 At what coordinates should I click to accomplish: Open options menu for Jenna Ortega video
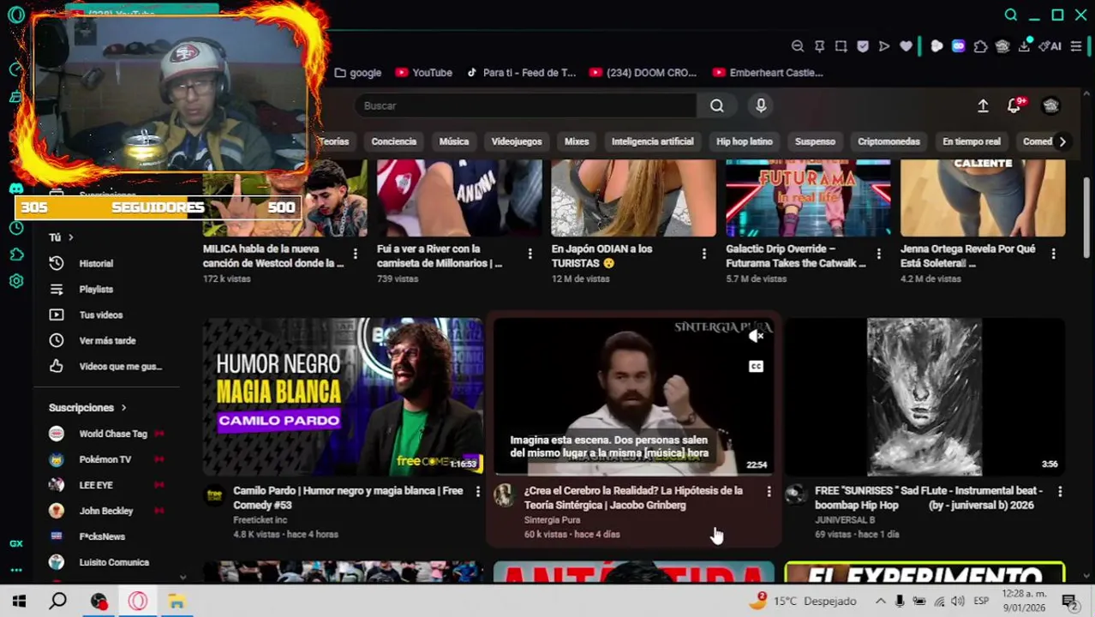pyautogui.click(x=1053, y=254)
